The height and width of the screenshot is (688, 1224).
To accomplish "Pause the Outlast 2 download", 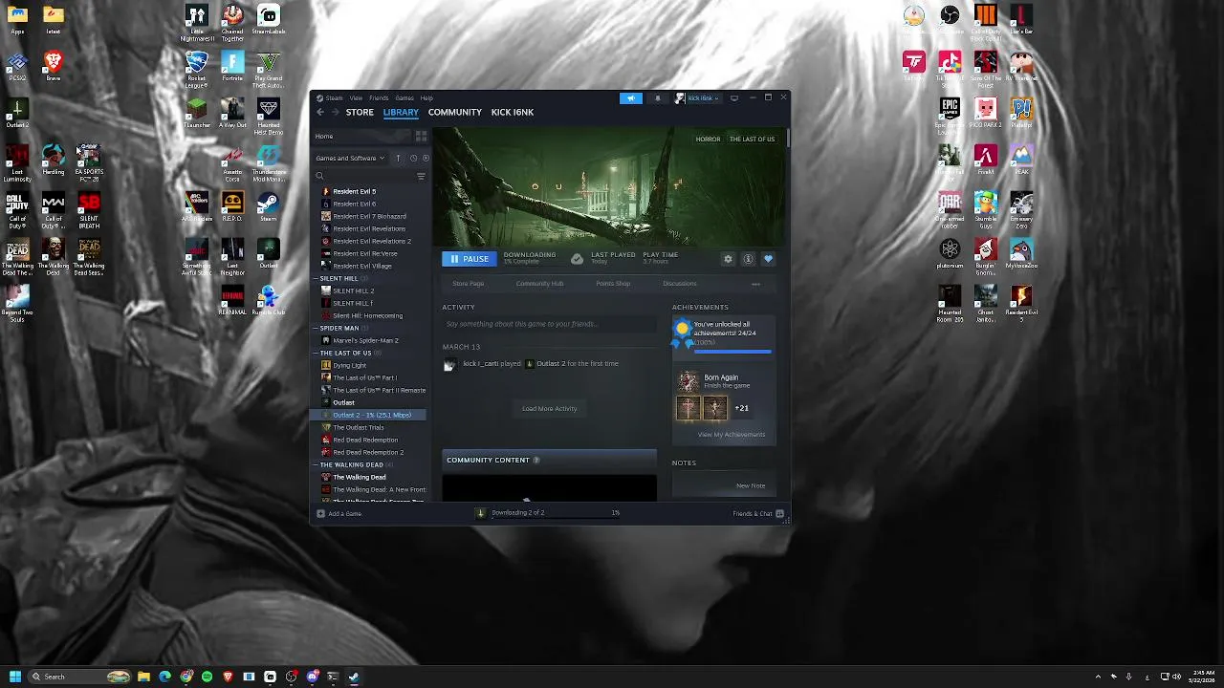I will click(x=468, y=259).
